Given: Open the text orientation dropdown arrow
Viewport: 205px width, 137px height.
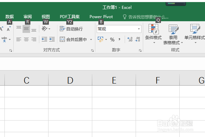Looking at the screenshot, I should click(x=50, y=29).
